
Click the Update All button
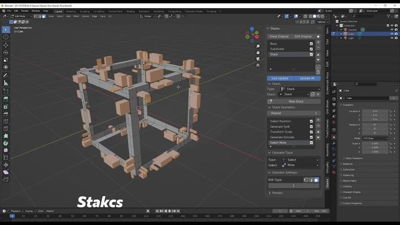pos(307,78)
